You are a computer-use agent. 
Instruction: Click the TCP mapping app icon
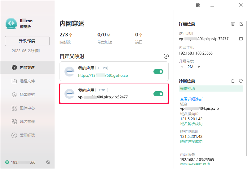click(x=69, y=94)
